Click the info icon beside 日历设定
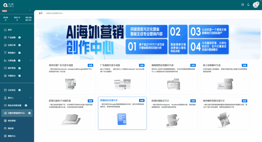Viewport: 262px width, 142px height. pyautogui.click(x=20, y=90)
